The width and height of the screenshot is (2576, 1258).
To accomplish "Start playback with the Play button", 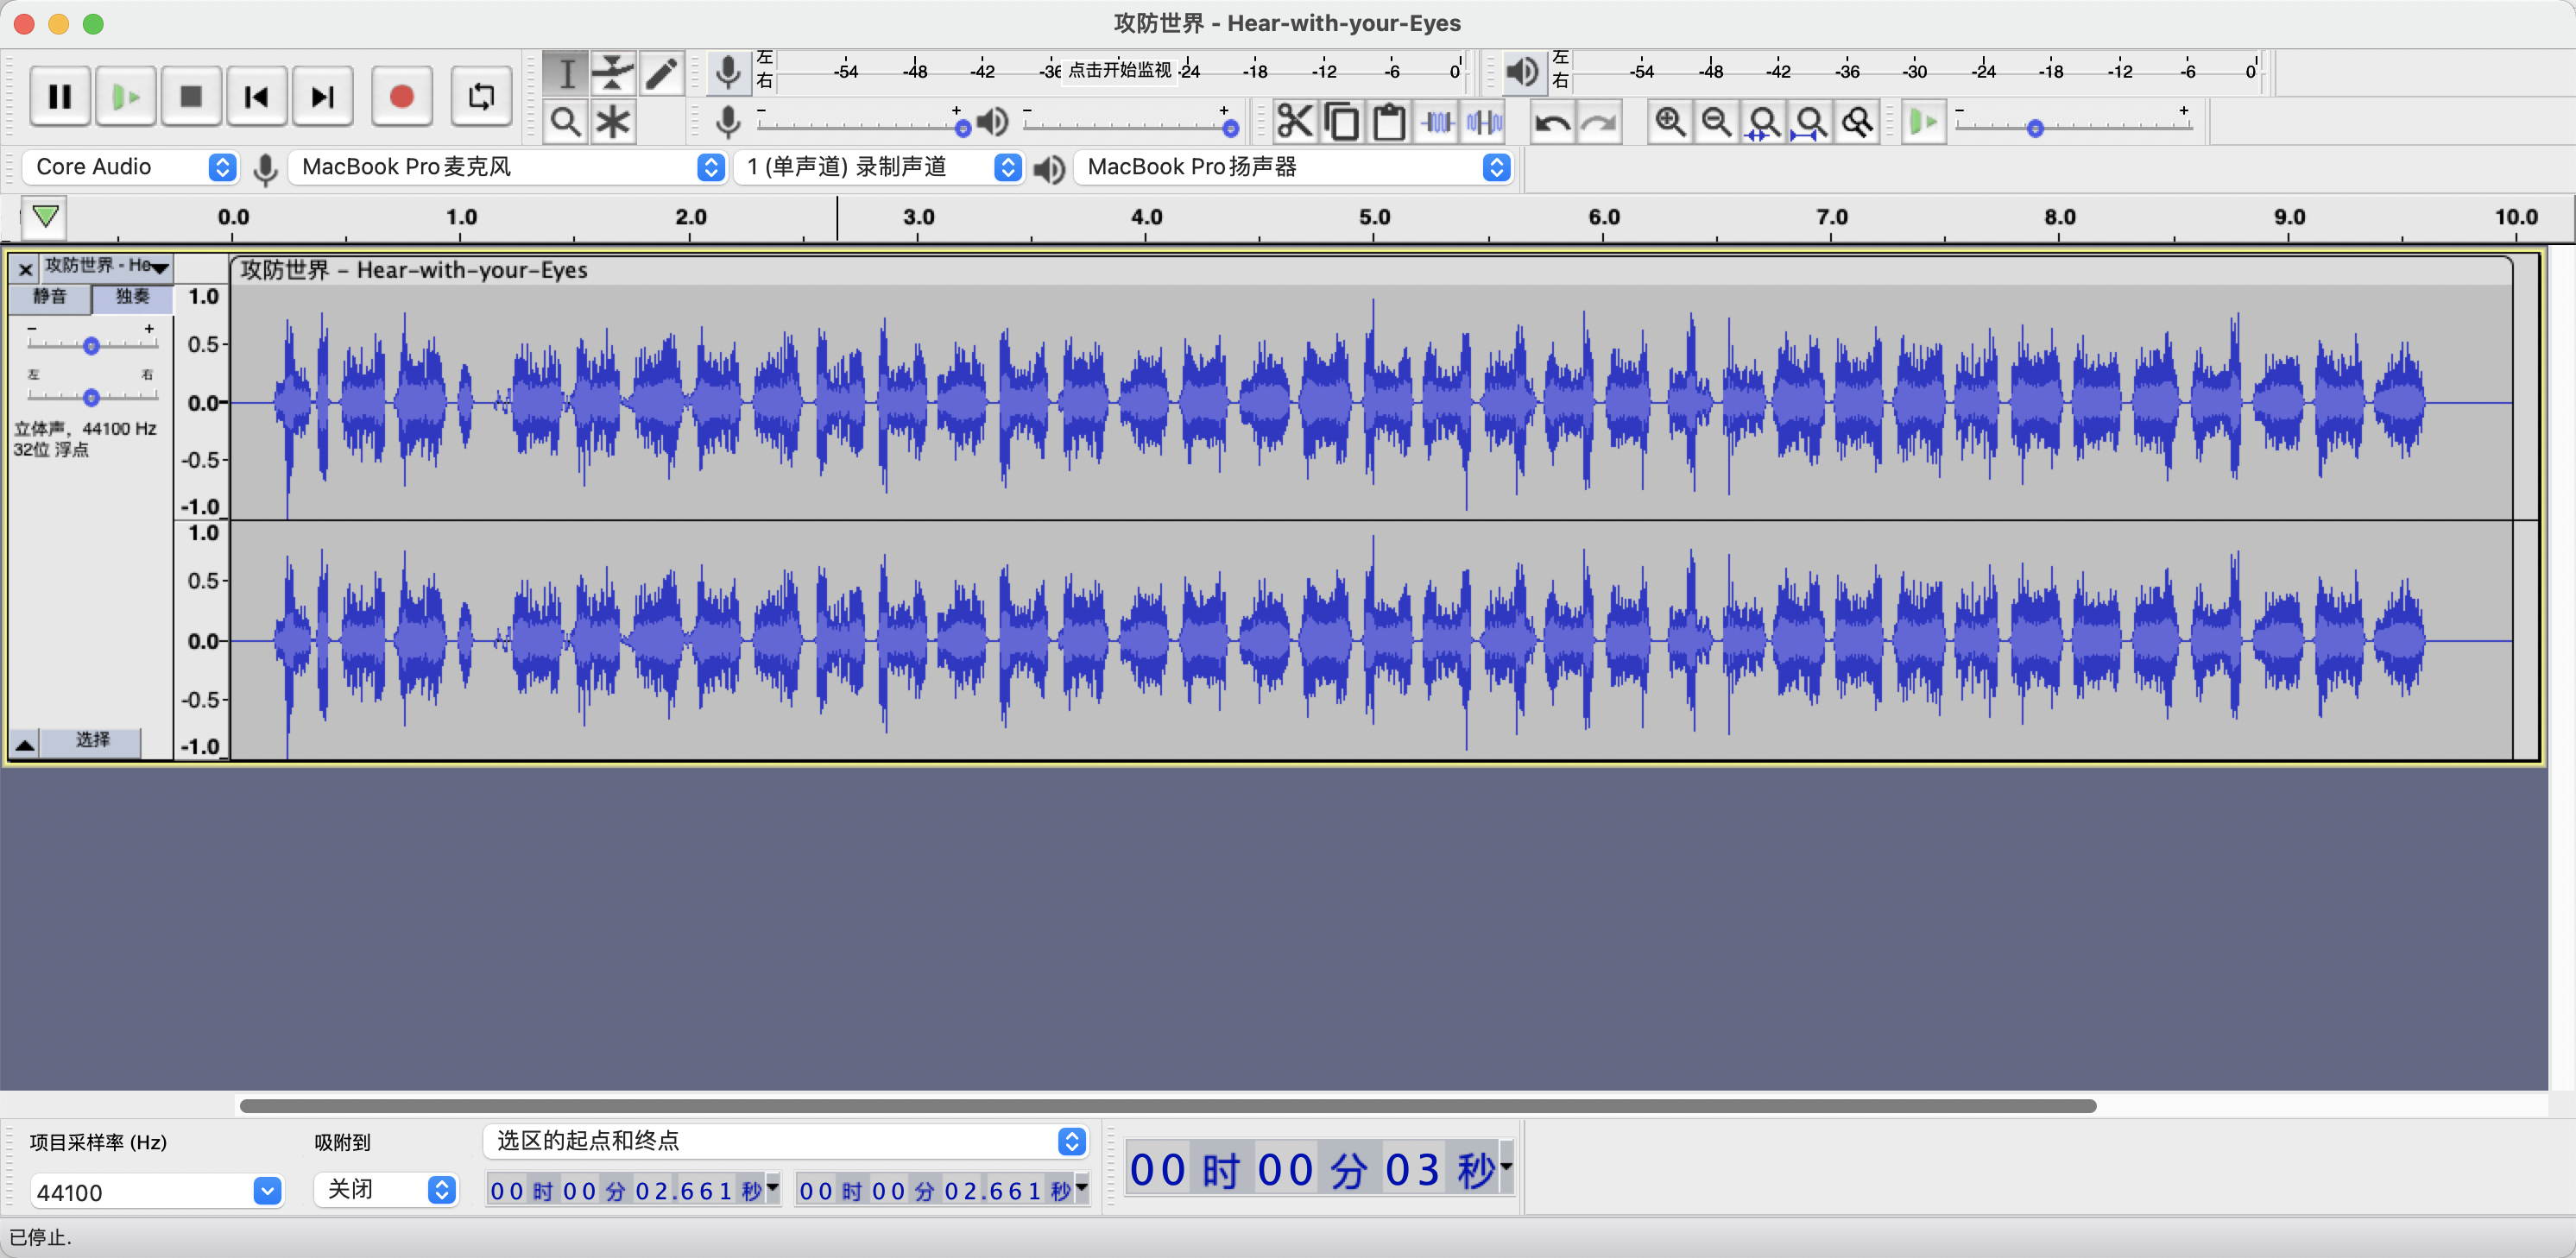I will coord(125,97).
